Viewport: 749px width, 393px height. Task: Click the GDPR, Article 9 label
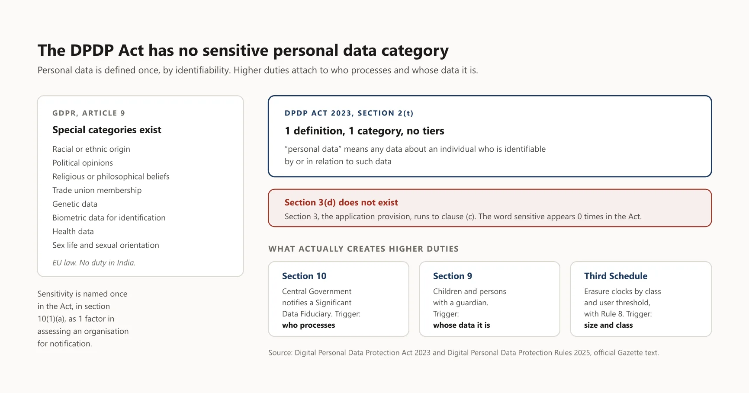pos(89,113)
